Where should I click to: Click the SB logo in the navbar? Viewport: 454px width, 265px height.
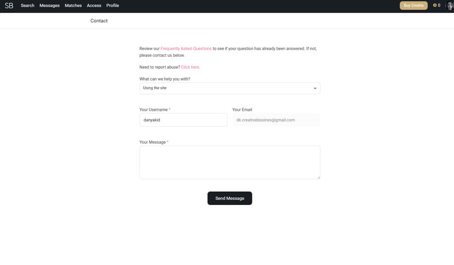(9, 6)
